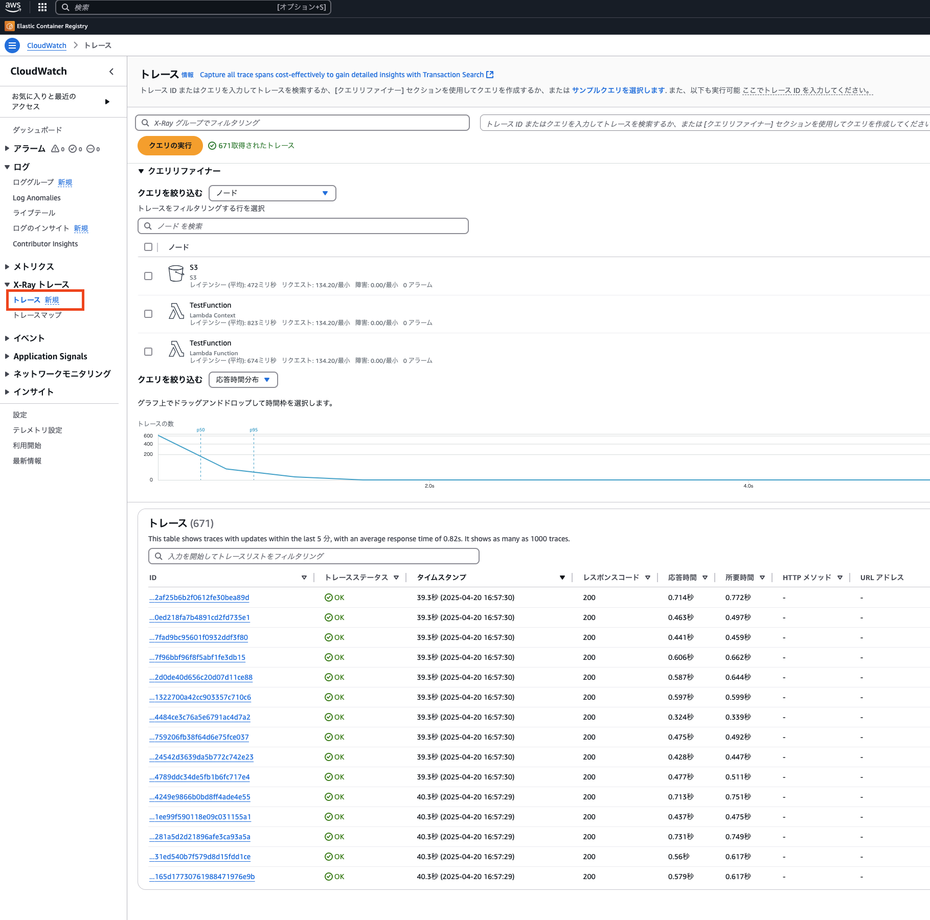
Task: Toggle the hamburger navigation menu button
Action: click(12, 45)
